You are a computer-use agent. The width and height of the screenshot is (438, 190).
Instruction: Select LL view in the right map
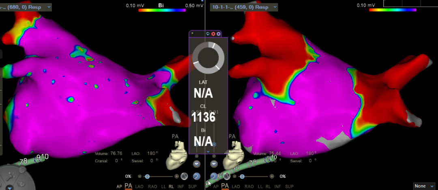(260, 186)
